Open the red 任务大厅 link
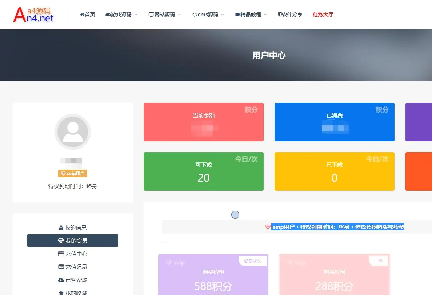Screen dimensions: 432x295 323,15
